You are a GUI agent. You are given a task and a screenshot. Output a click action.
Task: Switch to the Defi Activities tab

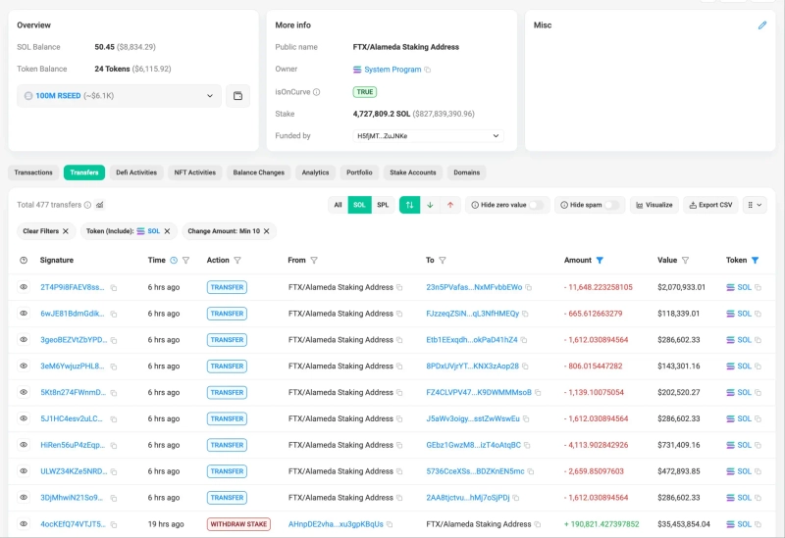pyautogui.click(x=136, y=172)
